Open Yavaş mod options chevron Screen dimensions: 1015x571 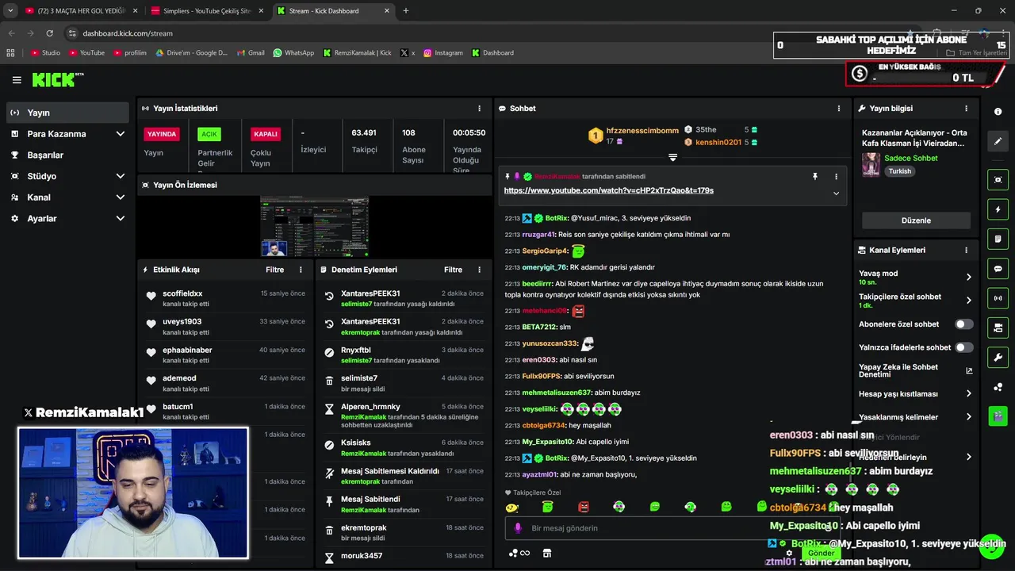tap(969, 277)
